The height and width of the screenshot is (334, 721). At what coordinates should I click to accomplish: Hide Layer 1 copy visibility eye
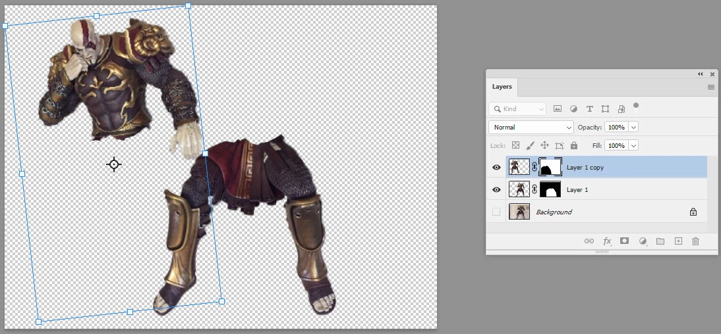[x=497, y=168]
